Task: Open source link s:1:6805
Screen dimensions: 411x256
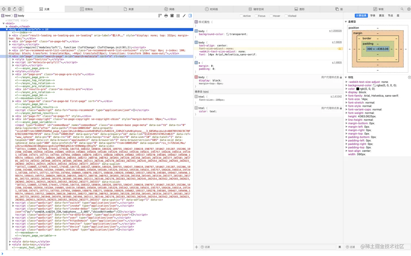Action: [x=337, y=62]
